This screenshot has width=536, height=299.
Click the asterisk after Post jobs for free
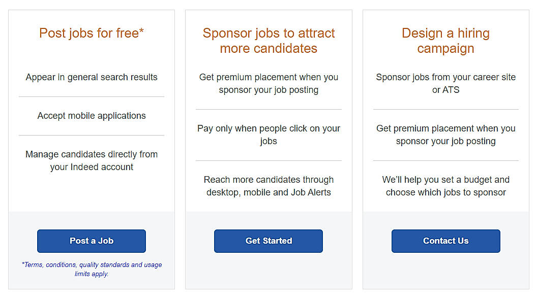141,31
